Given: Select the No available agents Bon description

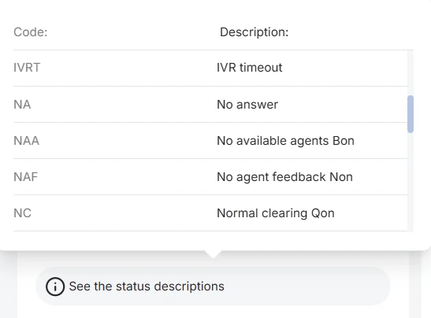Looking at the screenshot, I should [285, 141].
